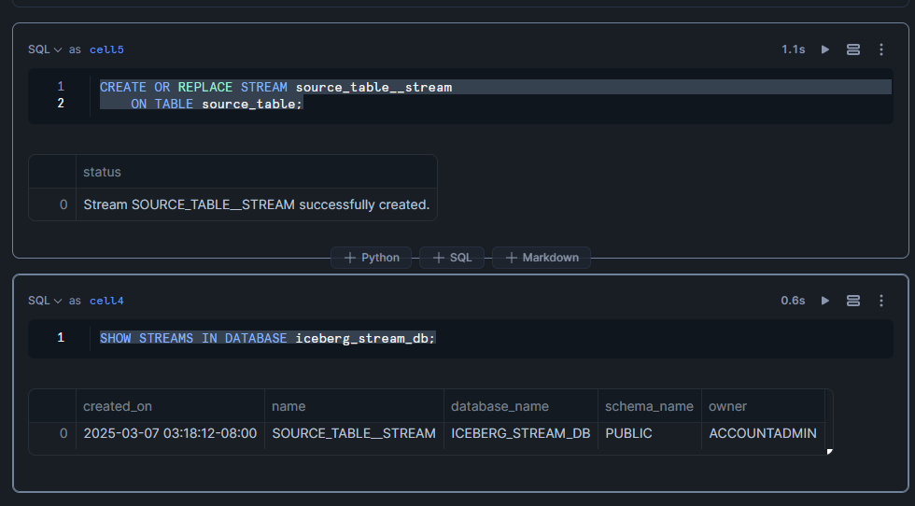Grab the results table resize corner handle
Image resolution: width=915 pixels, height=506 pixels.
830,451
